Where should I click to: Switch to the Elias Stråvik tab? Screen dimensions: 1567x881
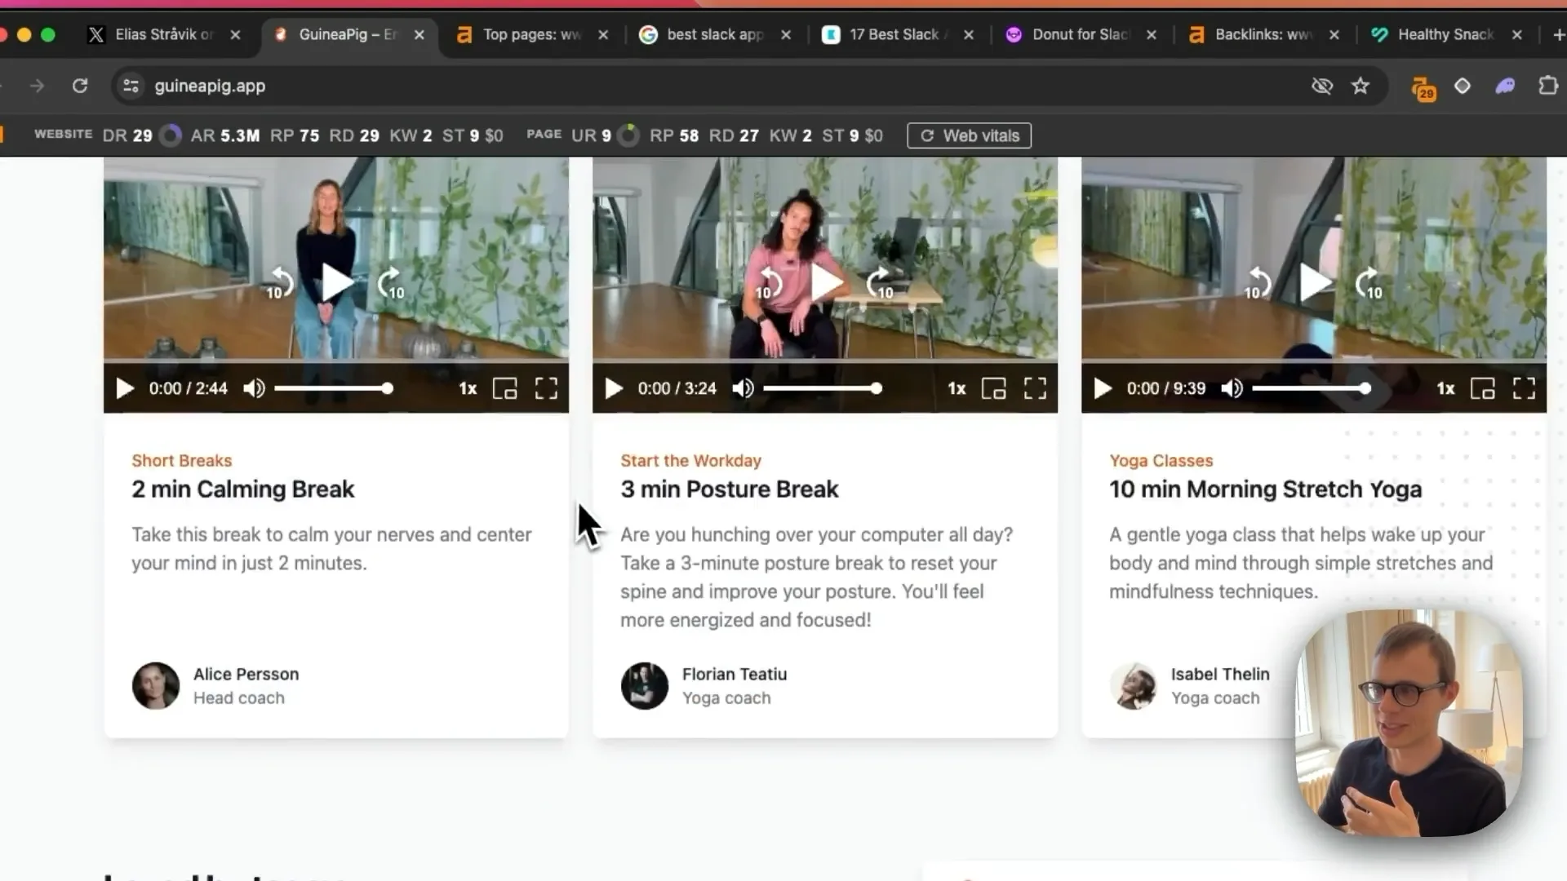pos(163,34)
